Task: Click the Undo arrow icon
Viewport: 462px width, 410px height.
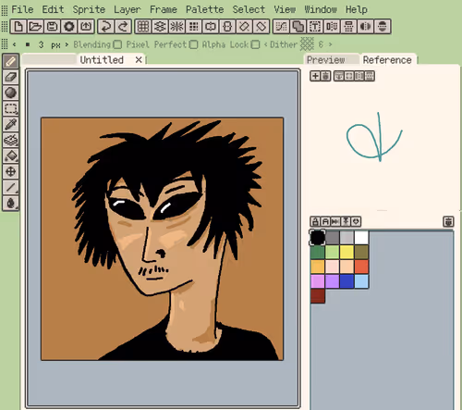Action: click(x=106, y=27)
